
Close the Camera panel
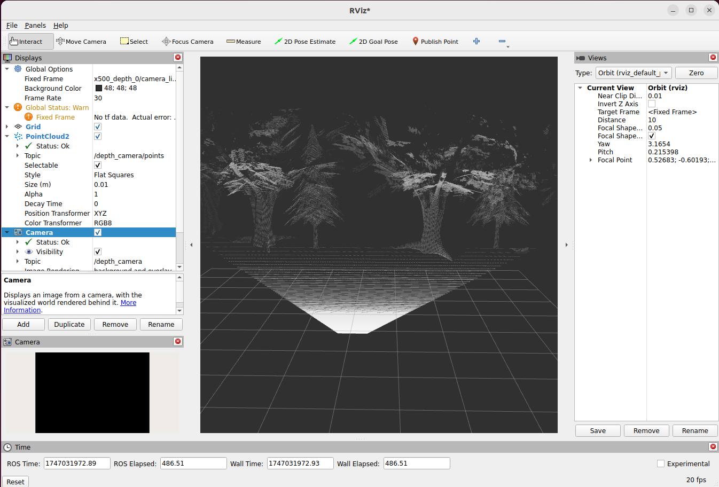tap(178, 341)
